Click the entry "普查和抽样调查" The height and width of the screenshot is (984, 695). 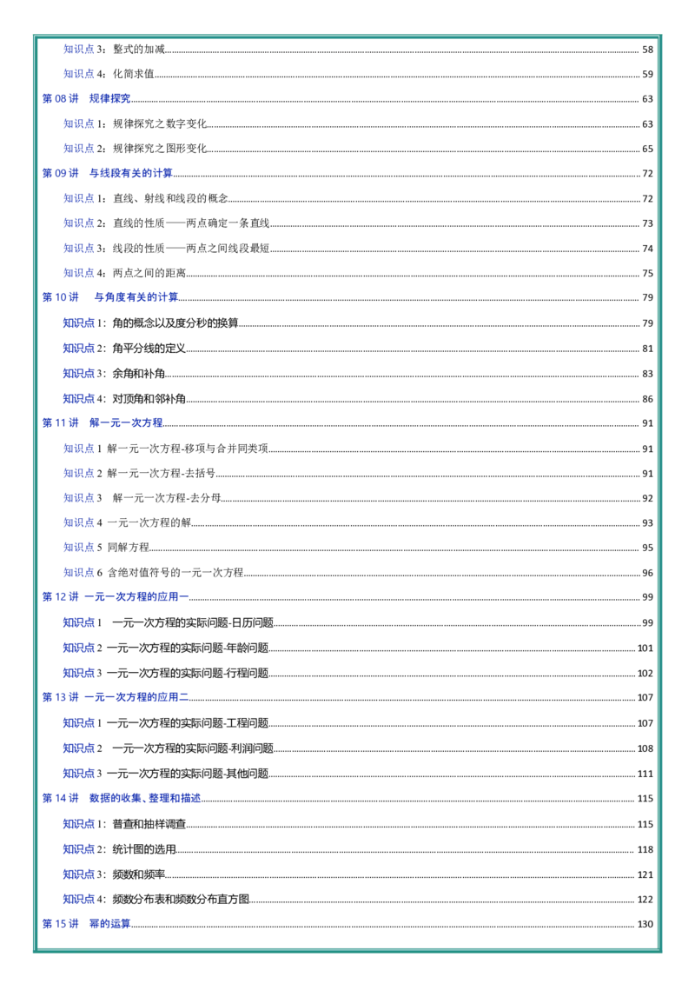(358, 824)
